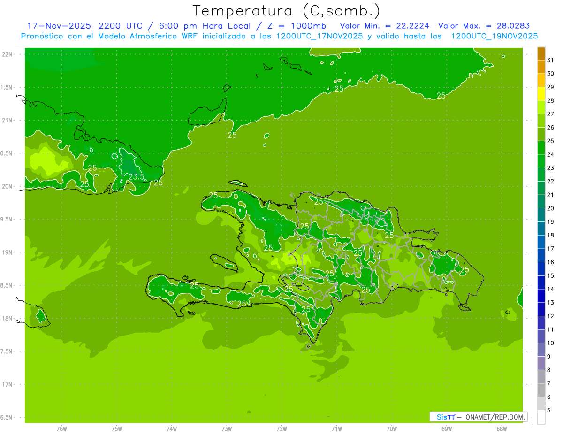The image size is (563, 435).
Task: Pick the blue swatch between 14 and 15
Action: tap(541, 282)
